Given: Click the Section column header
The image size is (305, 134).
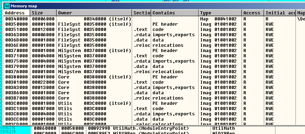Looking at the screenshot, I should tap(142, 13).
